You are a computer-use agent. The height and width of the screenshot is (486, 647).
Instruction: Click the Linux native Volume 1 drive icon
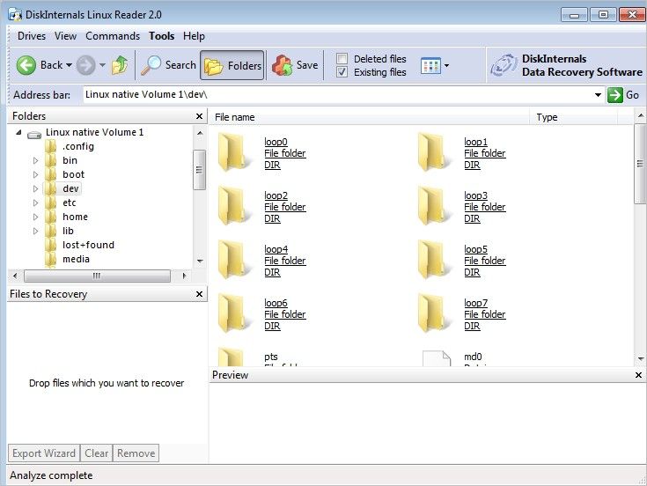click(34, 134)
